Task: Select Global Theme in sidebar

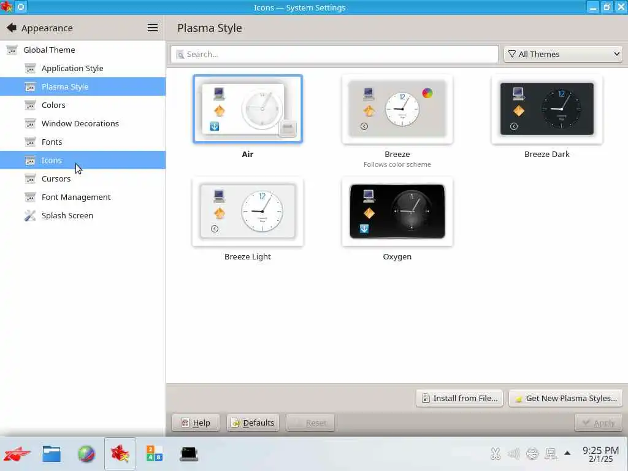Action: point(83,50)
